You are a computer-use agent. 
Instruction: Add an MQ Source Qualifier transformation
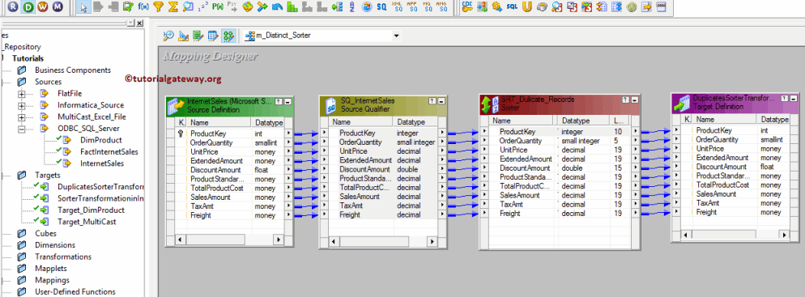(427, 7)
